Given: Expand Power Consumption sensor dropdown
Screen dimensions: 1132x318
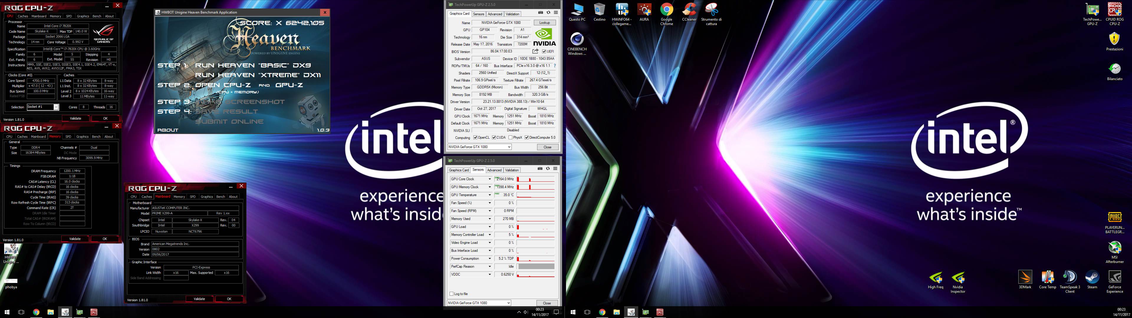Looking at the screenshot, I should (x=490, y=259).
